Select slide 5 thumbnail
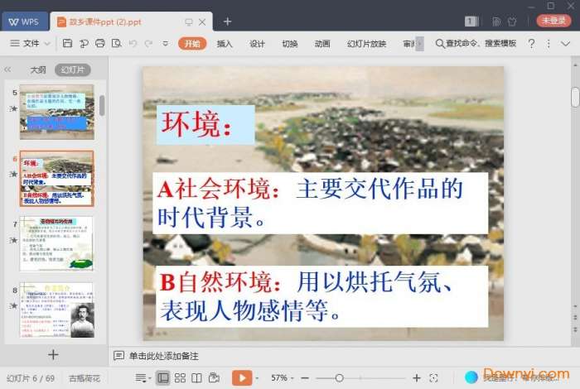 [x=56, y=112]
